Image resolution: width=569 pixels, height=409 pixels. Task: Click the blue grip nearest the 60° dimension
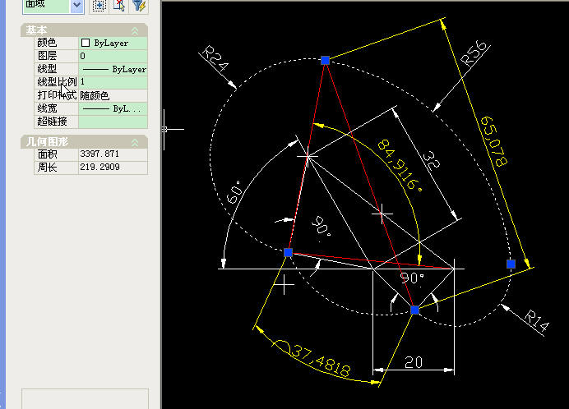click(x=288, y=252)
